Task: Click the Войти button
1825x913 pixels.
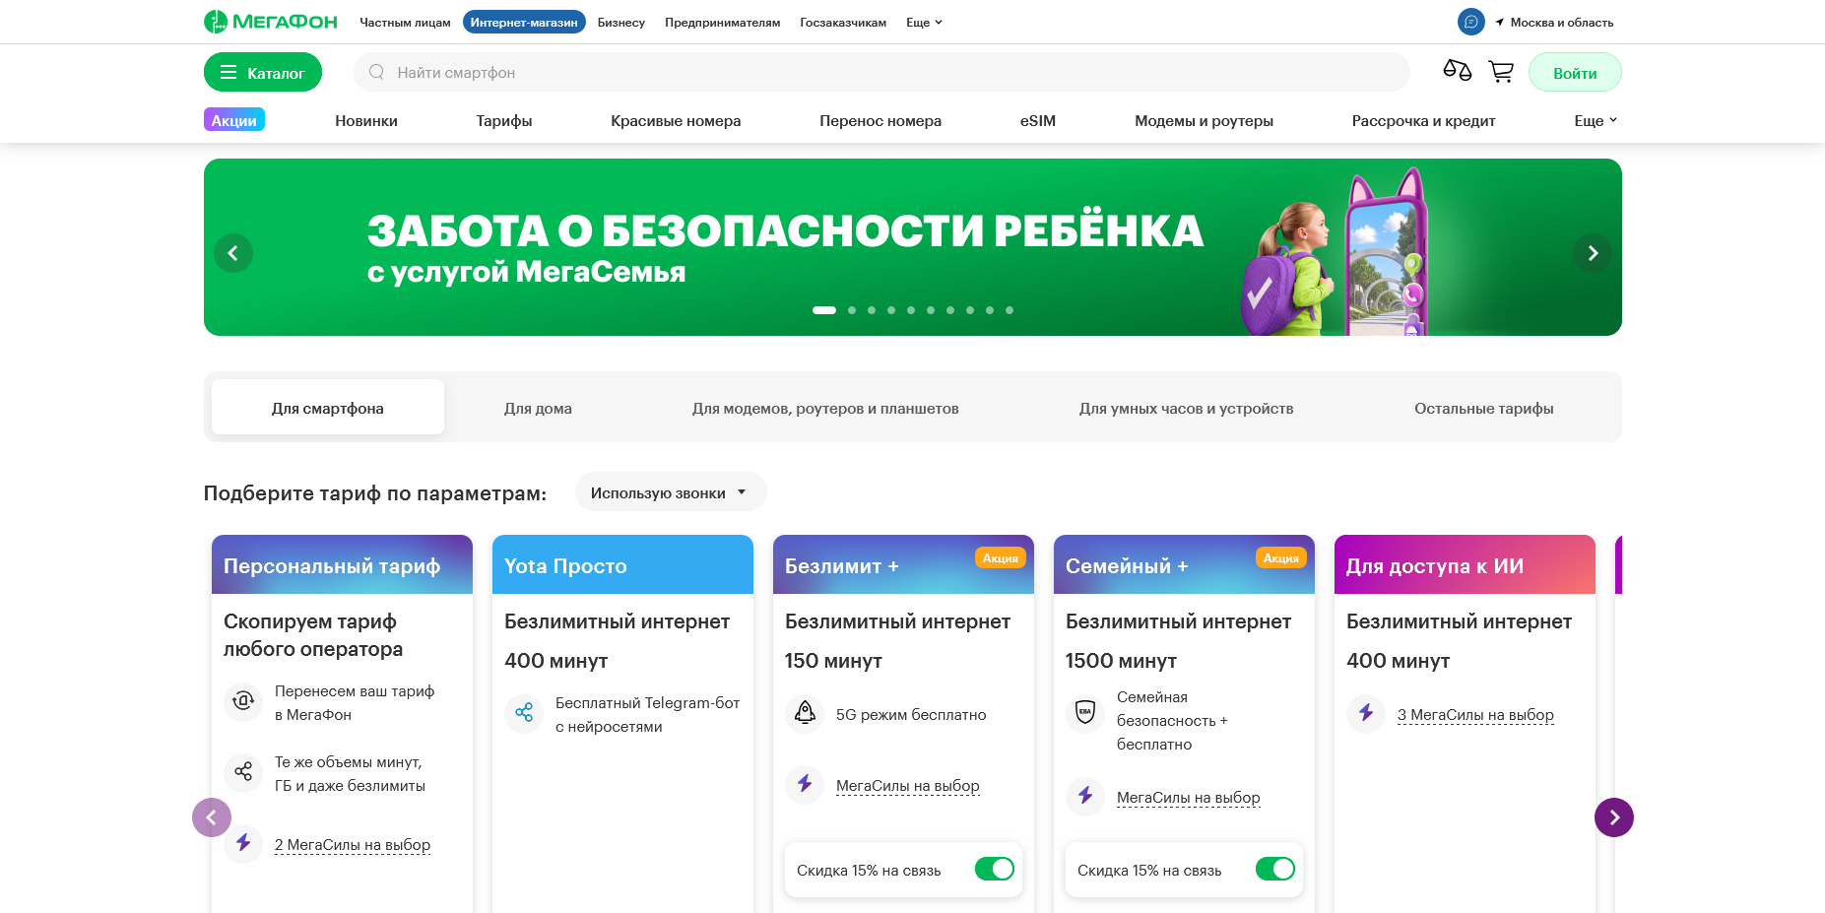Action: coord(1575,72)
